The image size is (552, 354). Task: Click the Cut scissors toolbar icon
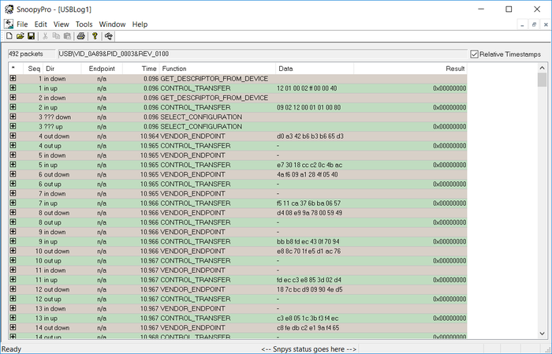pyautogui.click(x=46, y=36)
